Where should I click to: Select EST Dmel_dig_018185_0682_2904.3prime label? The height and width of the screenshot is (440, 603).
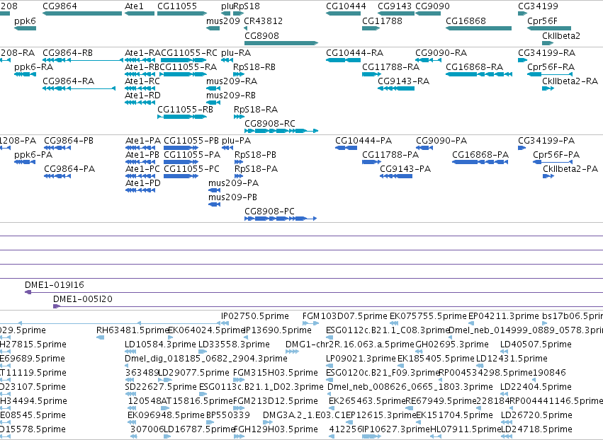click(206, 359)
